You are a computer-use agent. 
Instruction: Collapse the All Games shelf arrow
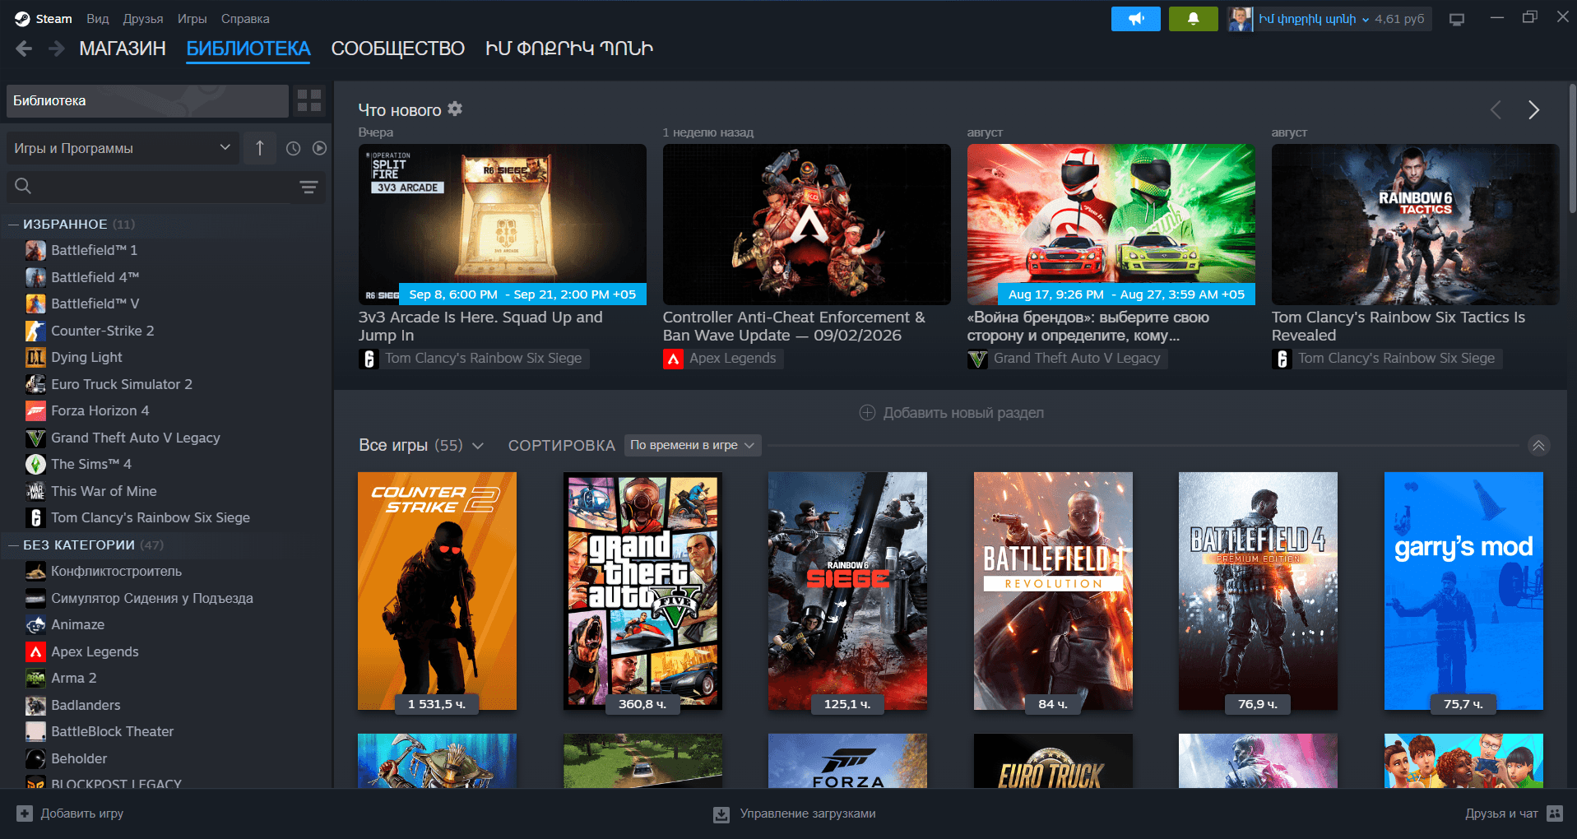coord(1538,445)
